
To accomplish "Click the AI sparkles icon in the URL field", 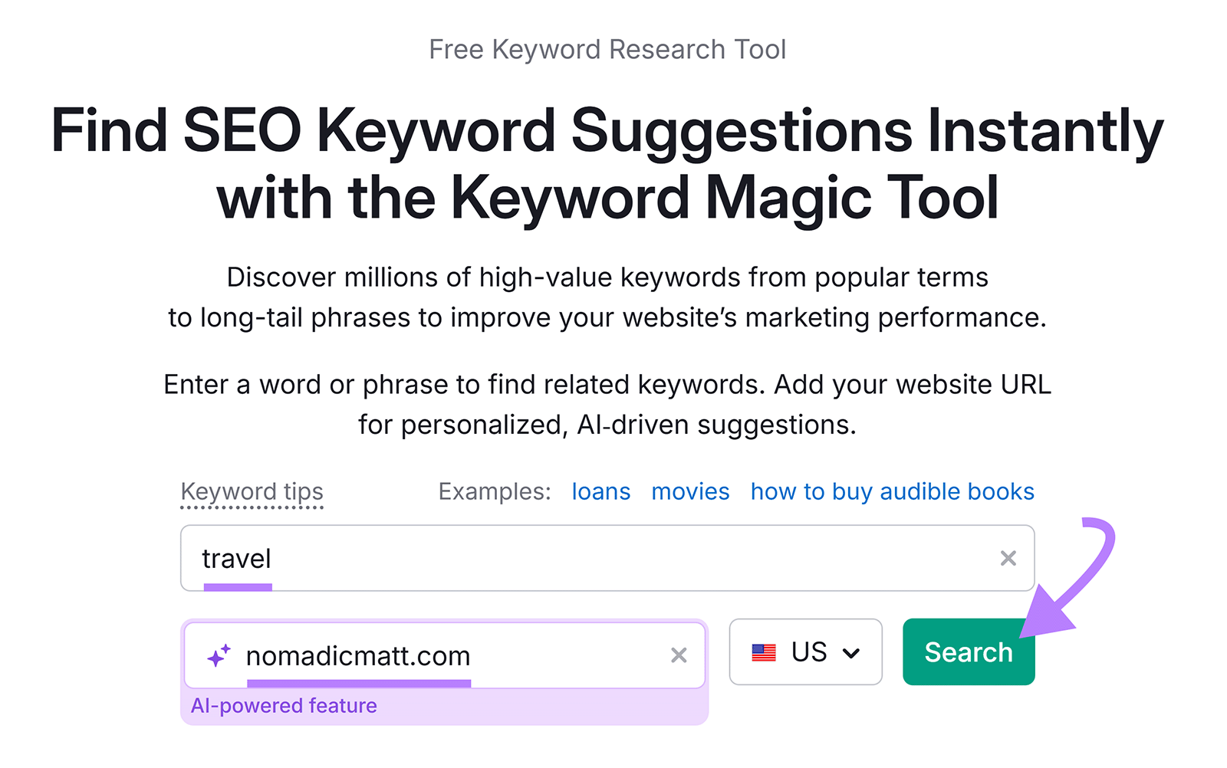I will [218, 655].
